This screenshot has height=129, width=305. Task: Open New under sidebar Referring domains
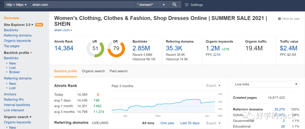click(x=13, y=83)
